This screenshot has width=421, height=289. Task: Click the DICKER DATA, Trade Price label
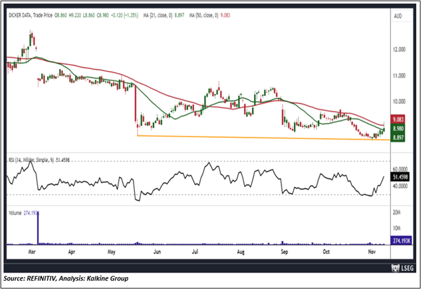point(31,16)
